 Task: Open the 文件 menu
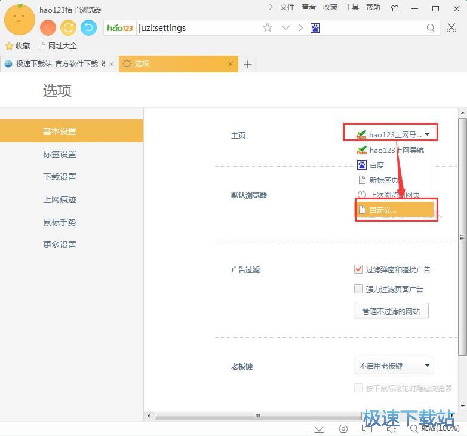coord(287,7)
